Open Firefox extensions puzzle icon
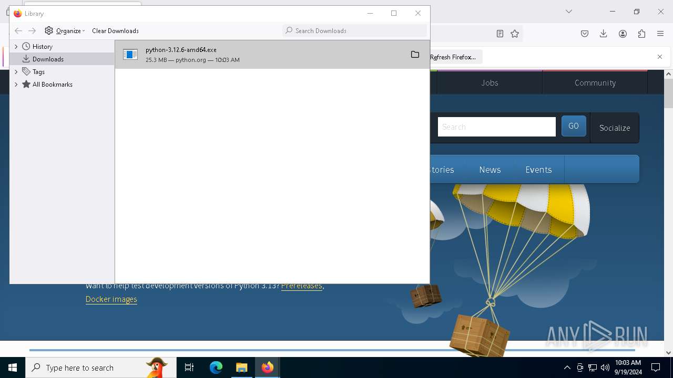Viewport: 673px width, 378px height. point(641,34)
